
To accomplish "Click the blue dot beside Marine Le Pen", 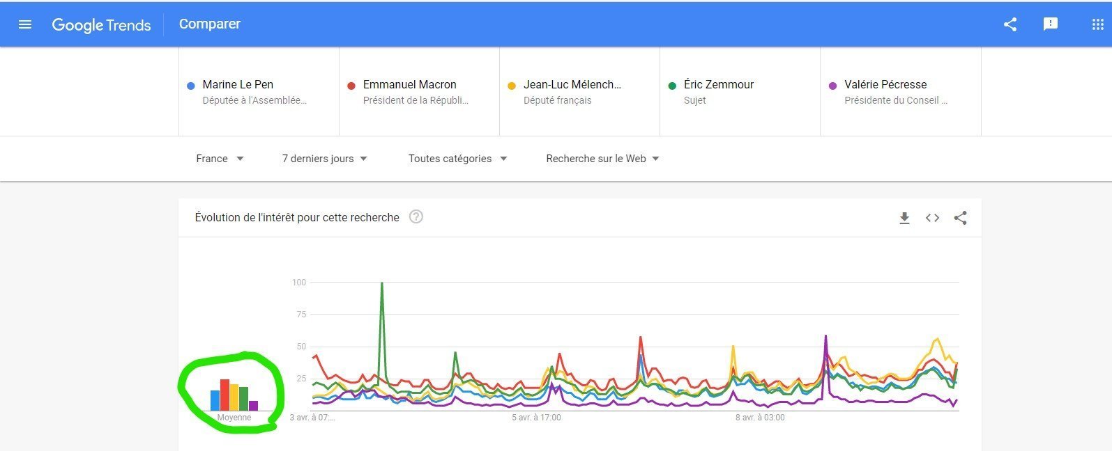I will (x=191, y=86).
